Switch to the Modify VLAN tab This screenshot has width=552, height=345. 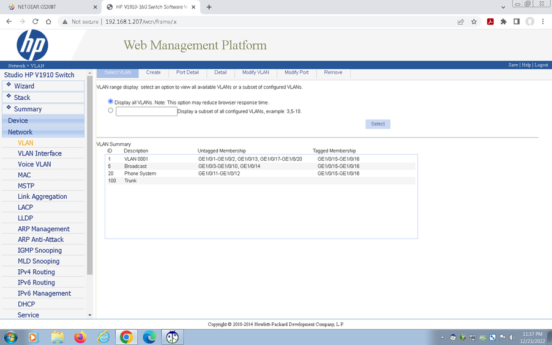click(256, 73)
